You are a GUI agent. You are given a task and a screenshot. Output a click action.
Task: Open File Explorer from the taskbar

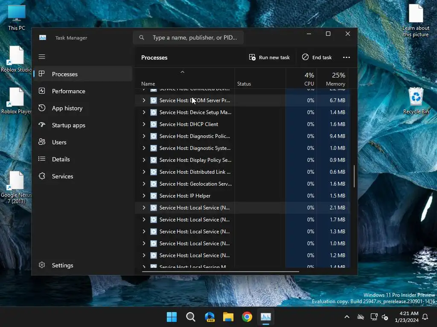(228, 317)
